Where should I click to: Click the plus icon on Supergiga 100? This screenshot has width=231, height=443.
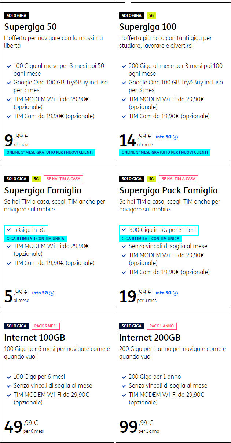(x=175, y=137)
